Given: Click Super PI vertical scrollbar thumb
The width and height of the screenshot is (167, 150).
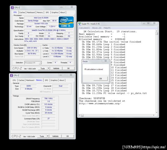Looking at the screenshot, I should 156,34.
